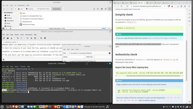Toggle location entry in file manager toolbar
The height and width of the screenshot is (109, 193).
[x=94, y=9]
